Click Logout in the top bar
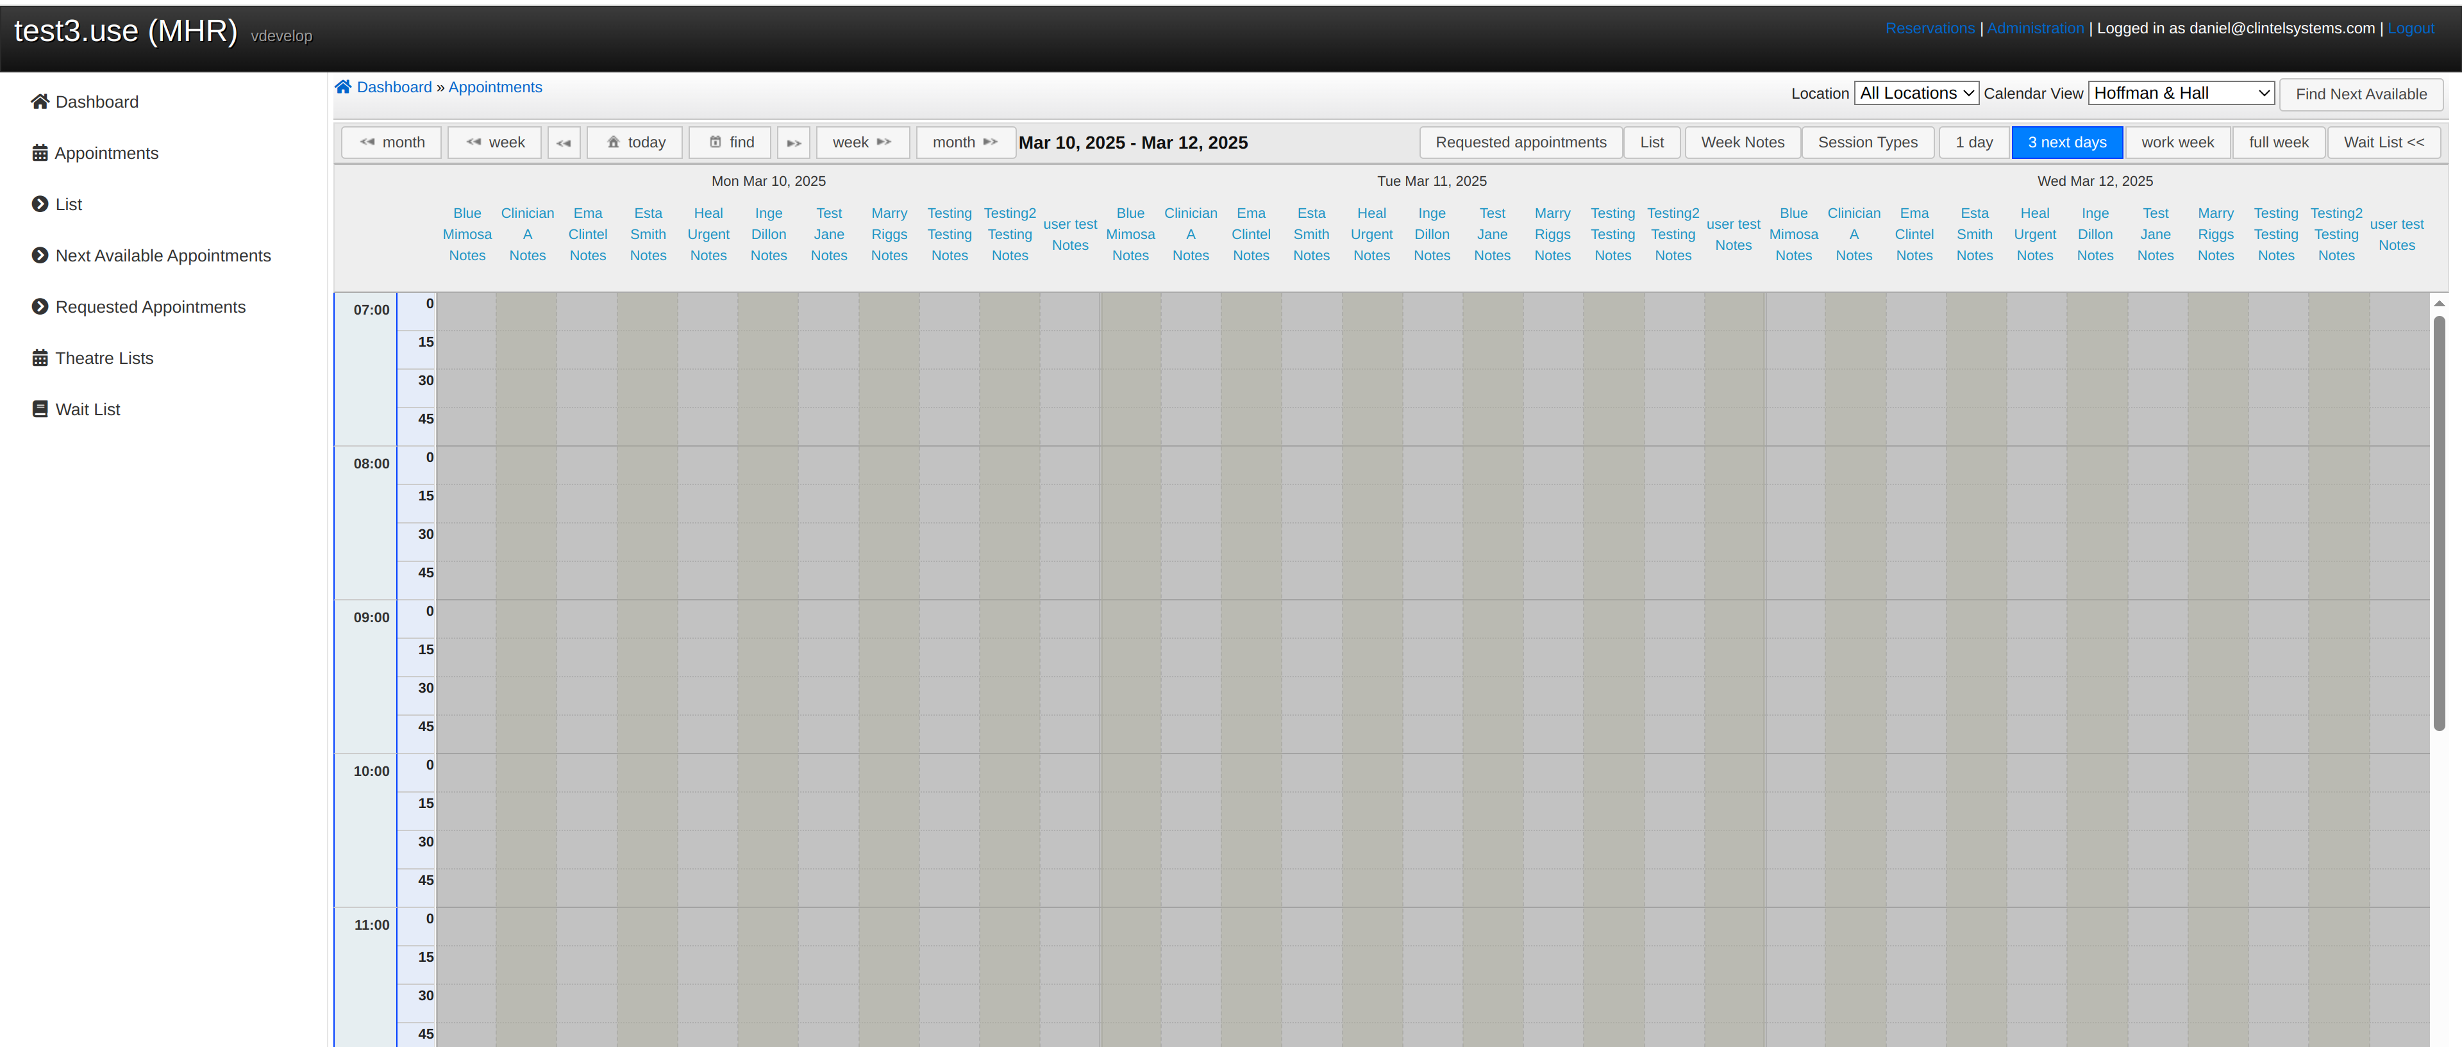Screen dimensions: 2462x1047 pos(2409,29)
